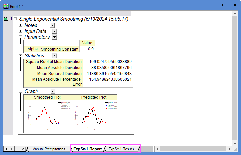Select the 11886.39165542156843 value cell
Image resolution: width=241 pixels, height=155 pixels.
coord(108,74)
